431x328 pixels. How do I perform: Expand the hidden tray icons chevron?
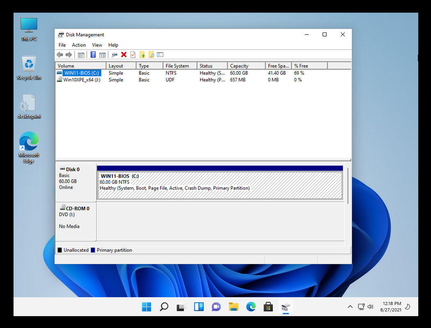coord(350,307)
